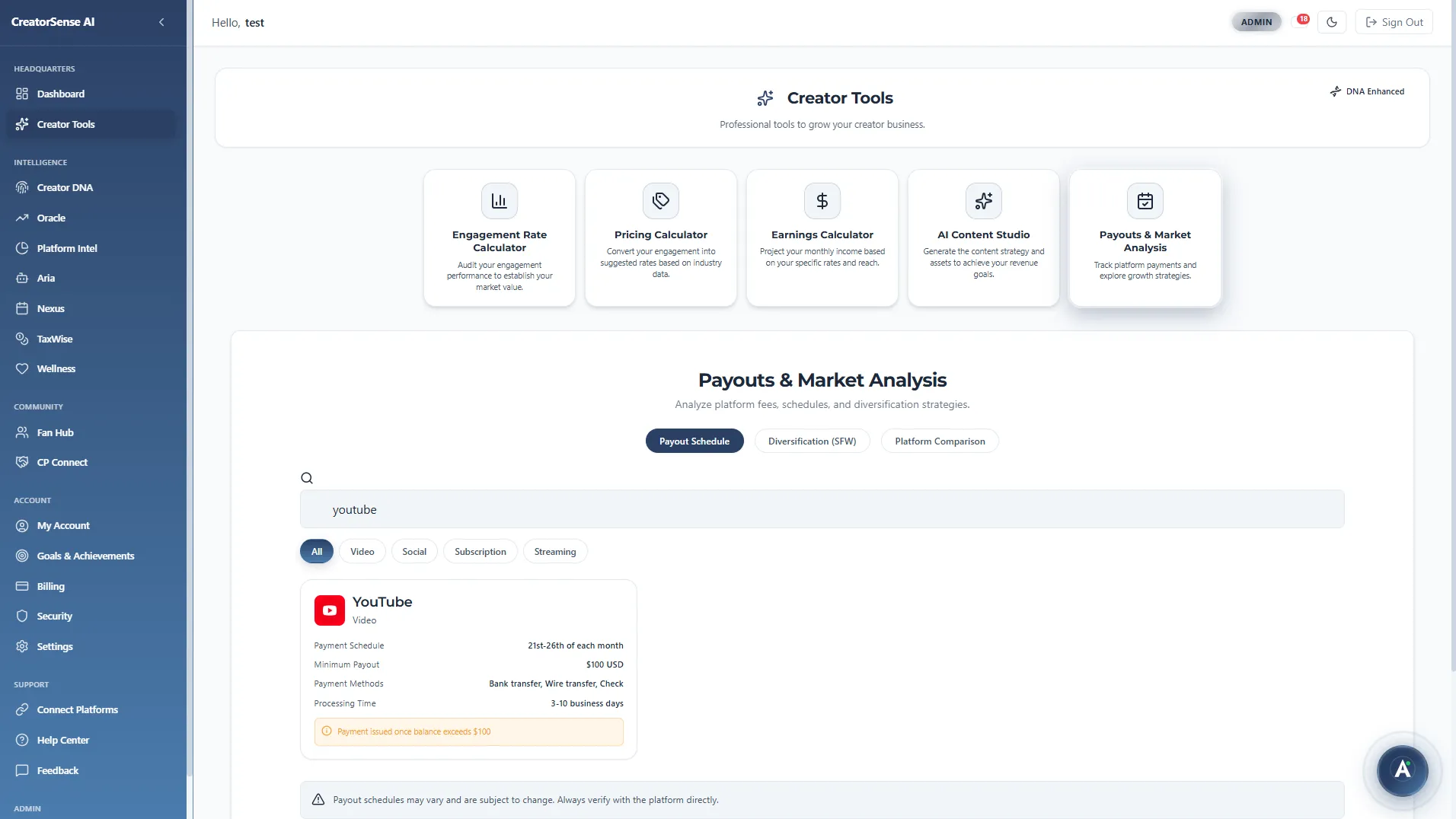Select the Creator DNA icon in the sidebar
Image resolution: width=1456 pixels, height=819 pixels.
(22, 187)
